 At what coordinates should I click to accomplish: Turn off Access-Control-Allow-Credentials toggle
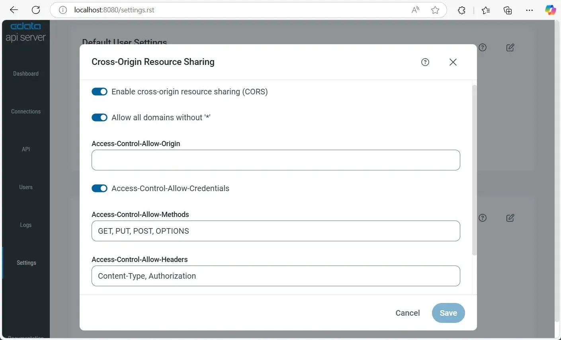point(100,188)
